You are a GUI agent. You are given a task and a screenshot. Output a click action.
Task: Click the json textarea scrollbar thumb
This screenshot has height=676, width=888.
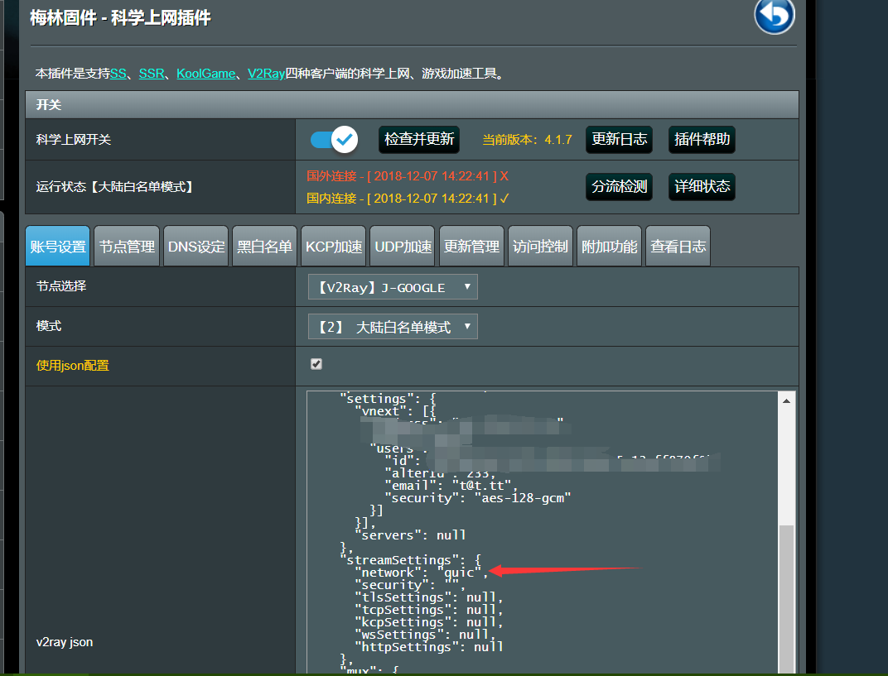pyautogui.click(x=786, y=600)
